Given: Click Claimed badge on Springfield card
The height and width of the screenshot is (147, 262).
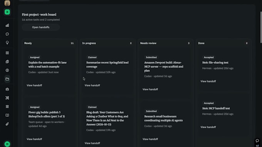Looking at the screenshot, I should (92, 57).
